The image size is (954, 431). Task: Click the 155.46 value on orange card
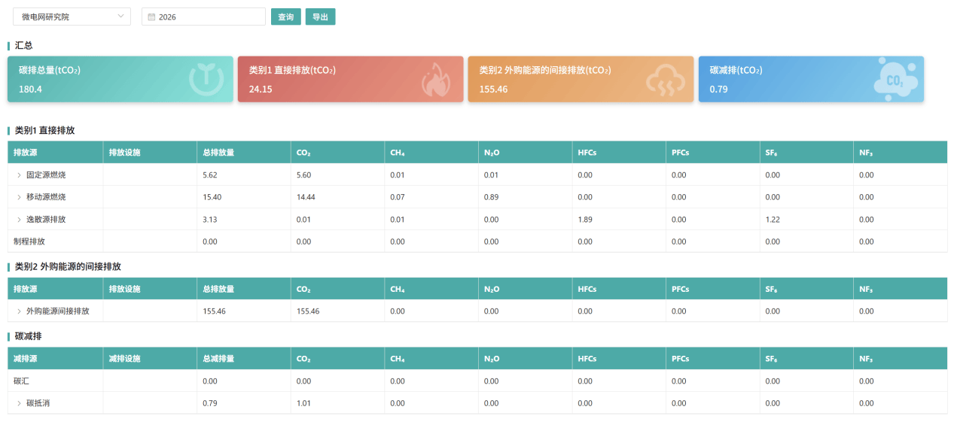click(493, 90)
